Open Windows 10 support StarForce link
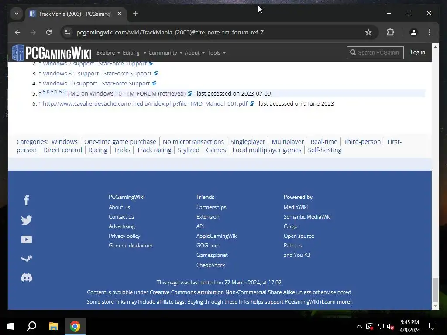The width and height of the screenshot is (447, 335). pos(96,83)
